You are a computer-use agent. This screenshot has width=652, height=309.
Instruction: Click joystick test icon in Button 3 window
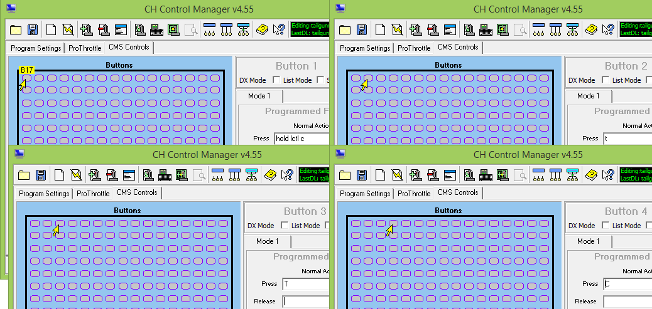pos(148,175)
